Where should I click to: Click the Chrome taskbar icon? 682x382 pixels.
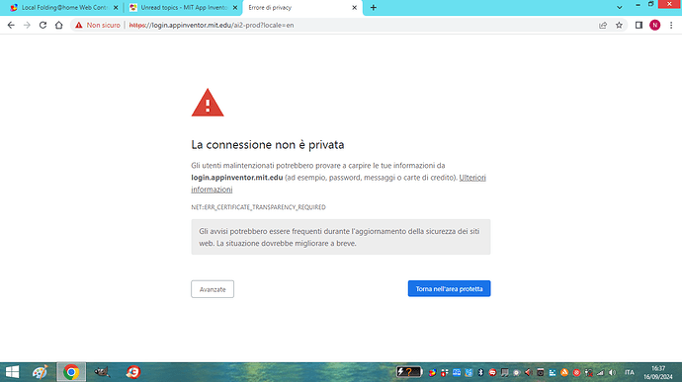tap(71, 372)
